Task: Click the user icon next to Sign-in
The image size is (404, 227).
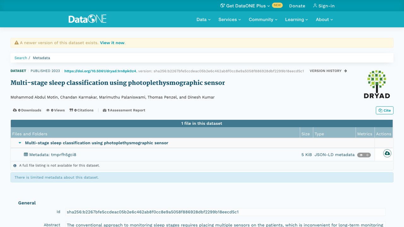Action: [x=315, y=6]
